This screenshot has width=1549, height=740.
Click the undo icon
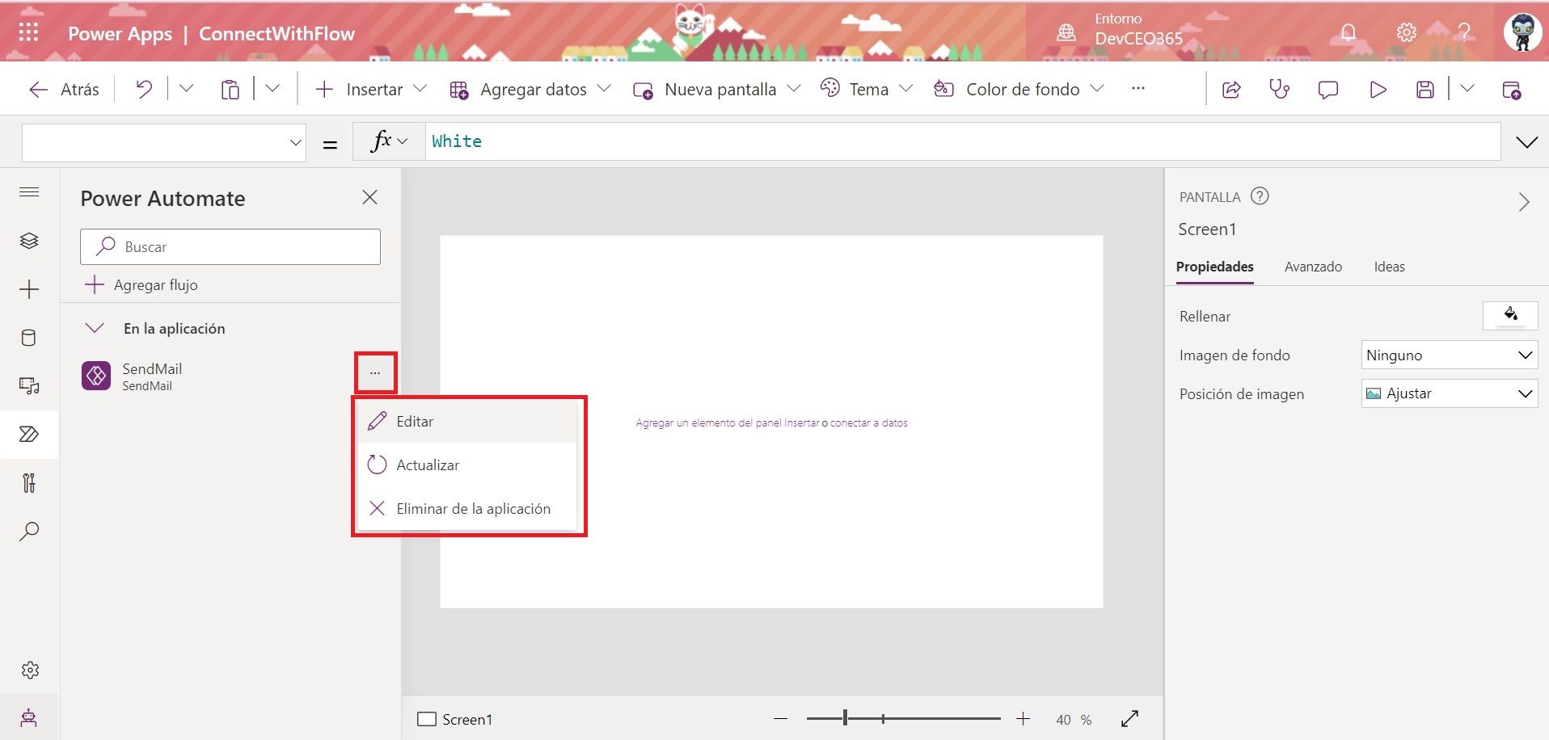(x=144, y=89)
